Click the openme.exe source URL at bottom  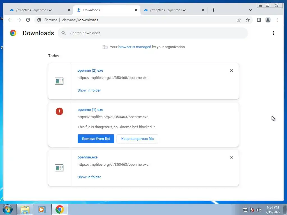(x=113, y=165)
